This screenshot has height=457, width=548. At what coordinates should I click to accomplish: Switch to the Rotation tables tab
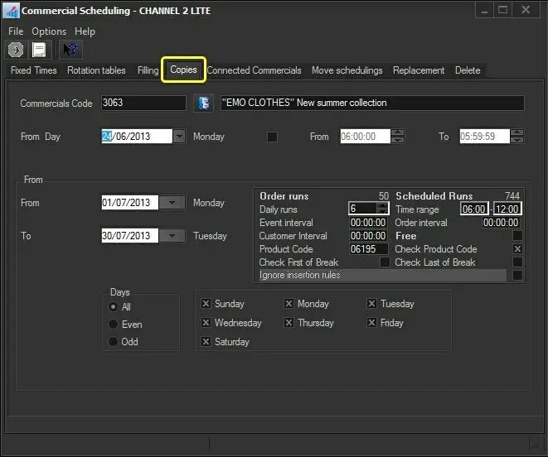coord(96,70)
